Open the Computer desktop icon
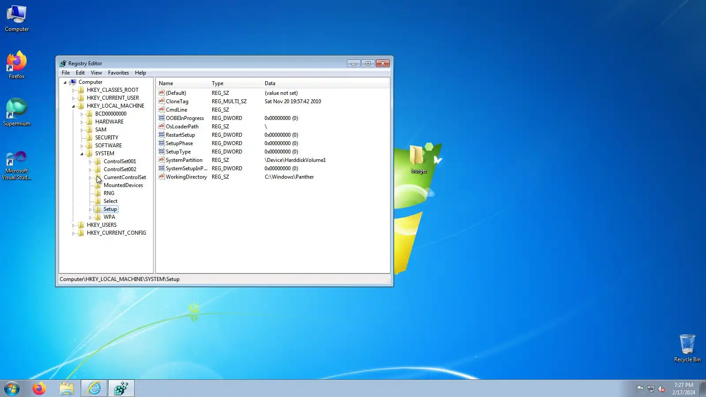Screen dimensions: 706x397 (x=17, y=19)
